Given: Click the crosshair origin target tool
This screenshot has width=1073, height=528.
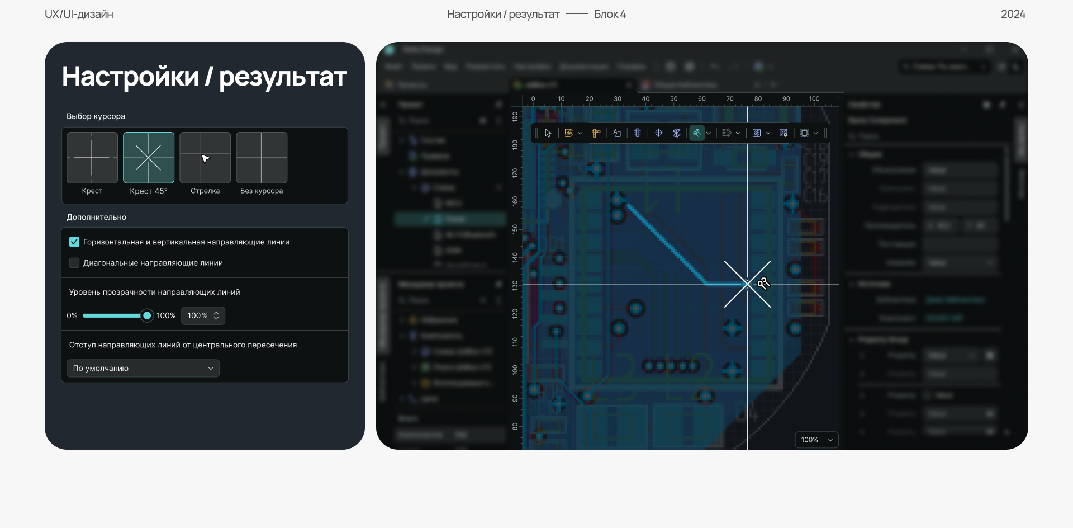Looking at the screenshot, I should 658,133.
